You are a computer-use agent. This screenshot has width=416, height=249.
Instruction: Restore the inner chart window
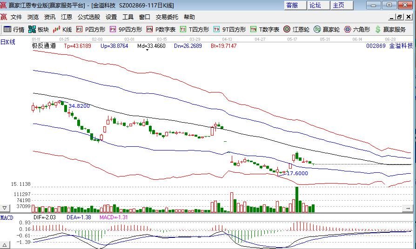click(400, 17)
